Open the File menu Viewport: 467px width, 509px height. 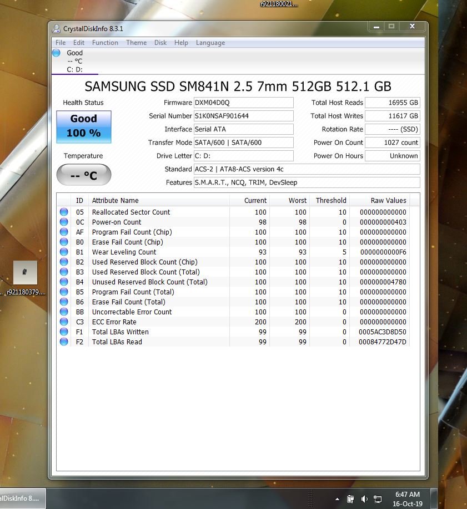point(61,43)
